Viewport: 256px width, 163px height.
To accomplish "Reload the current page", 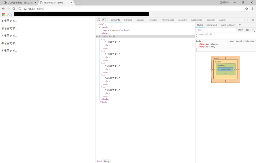I will click(x=14, y=9).
